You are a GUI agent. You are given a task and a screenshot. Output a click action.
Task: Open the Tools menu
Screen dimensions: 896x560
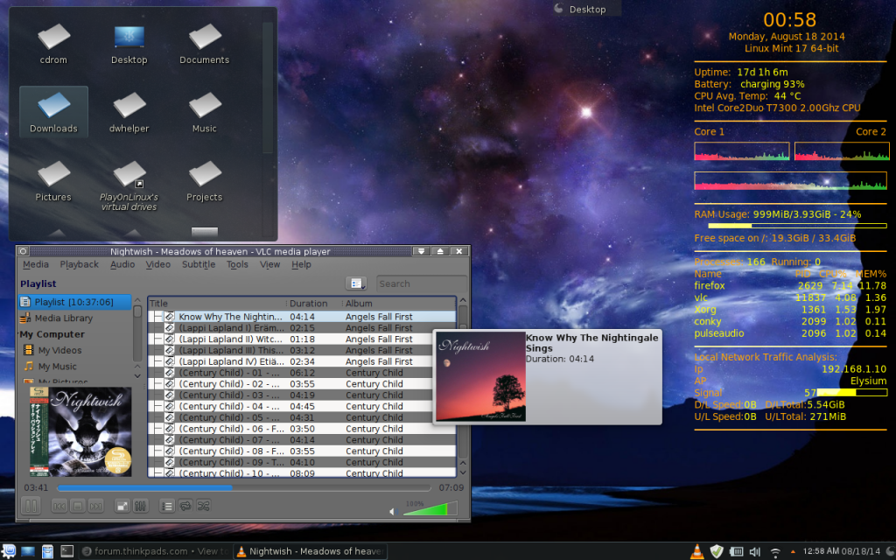coord(237,264)
